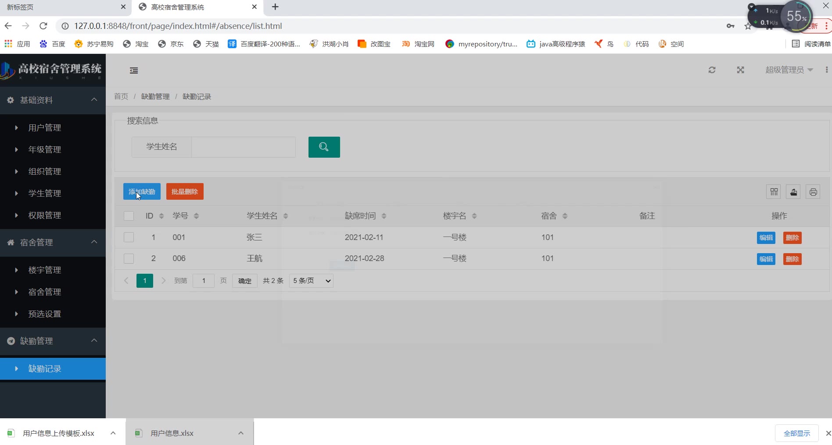Screen dimensions: 832x445
Task: Focus the 学生姓名 search input field
Action: (x=244, y=147)
